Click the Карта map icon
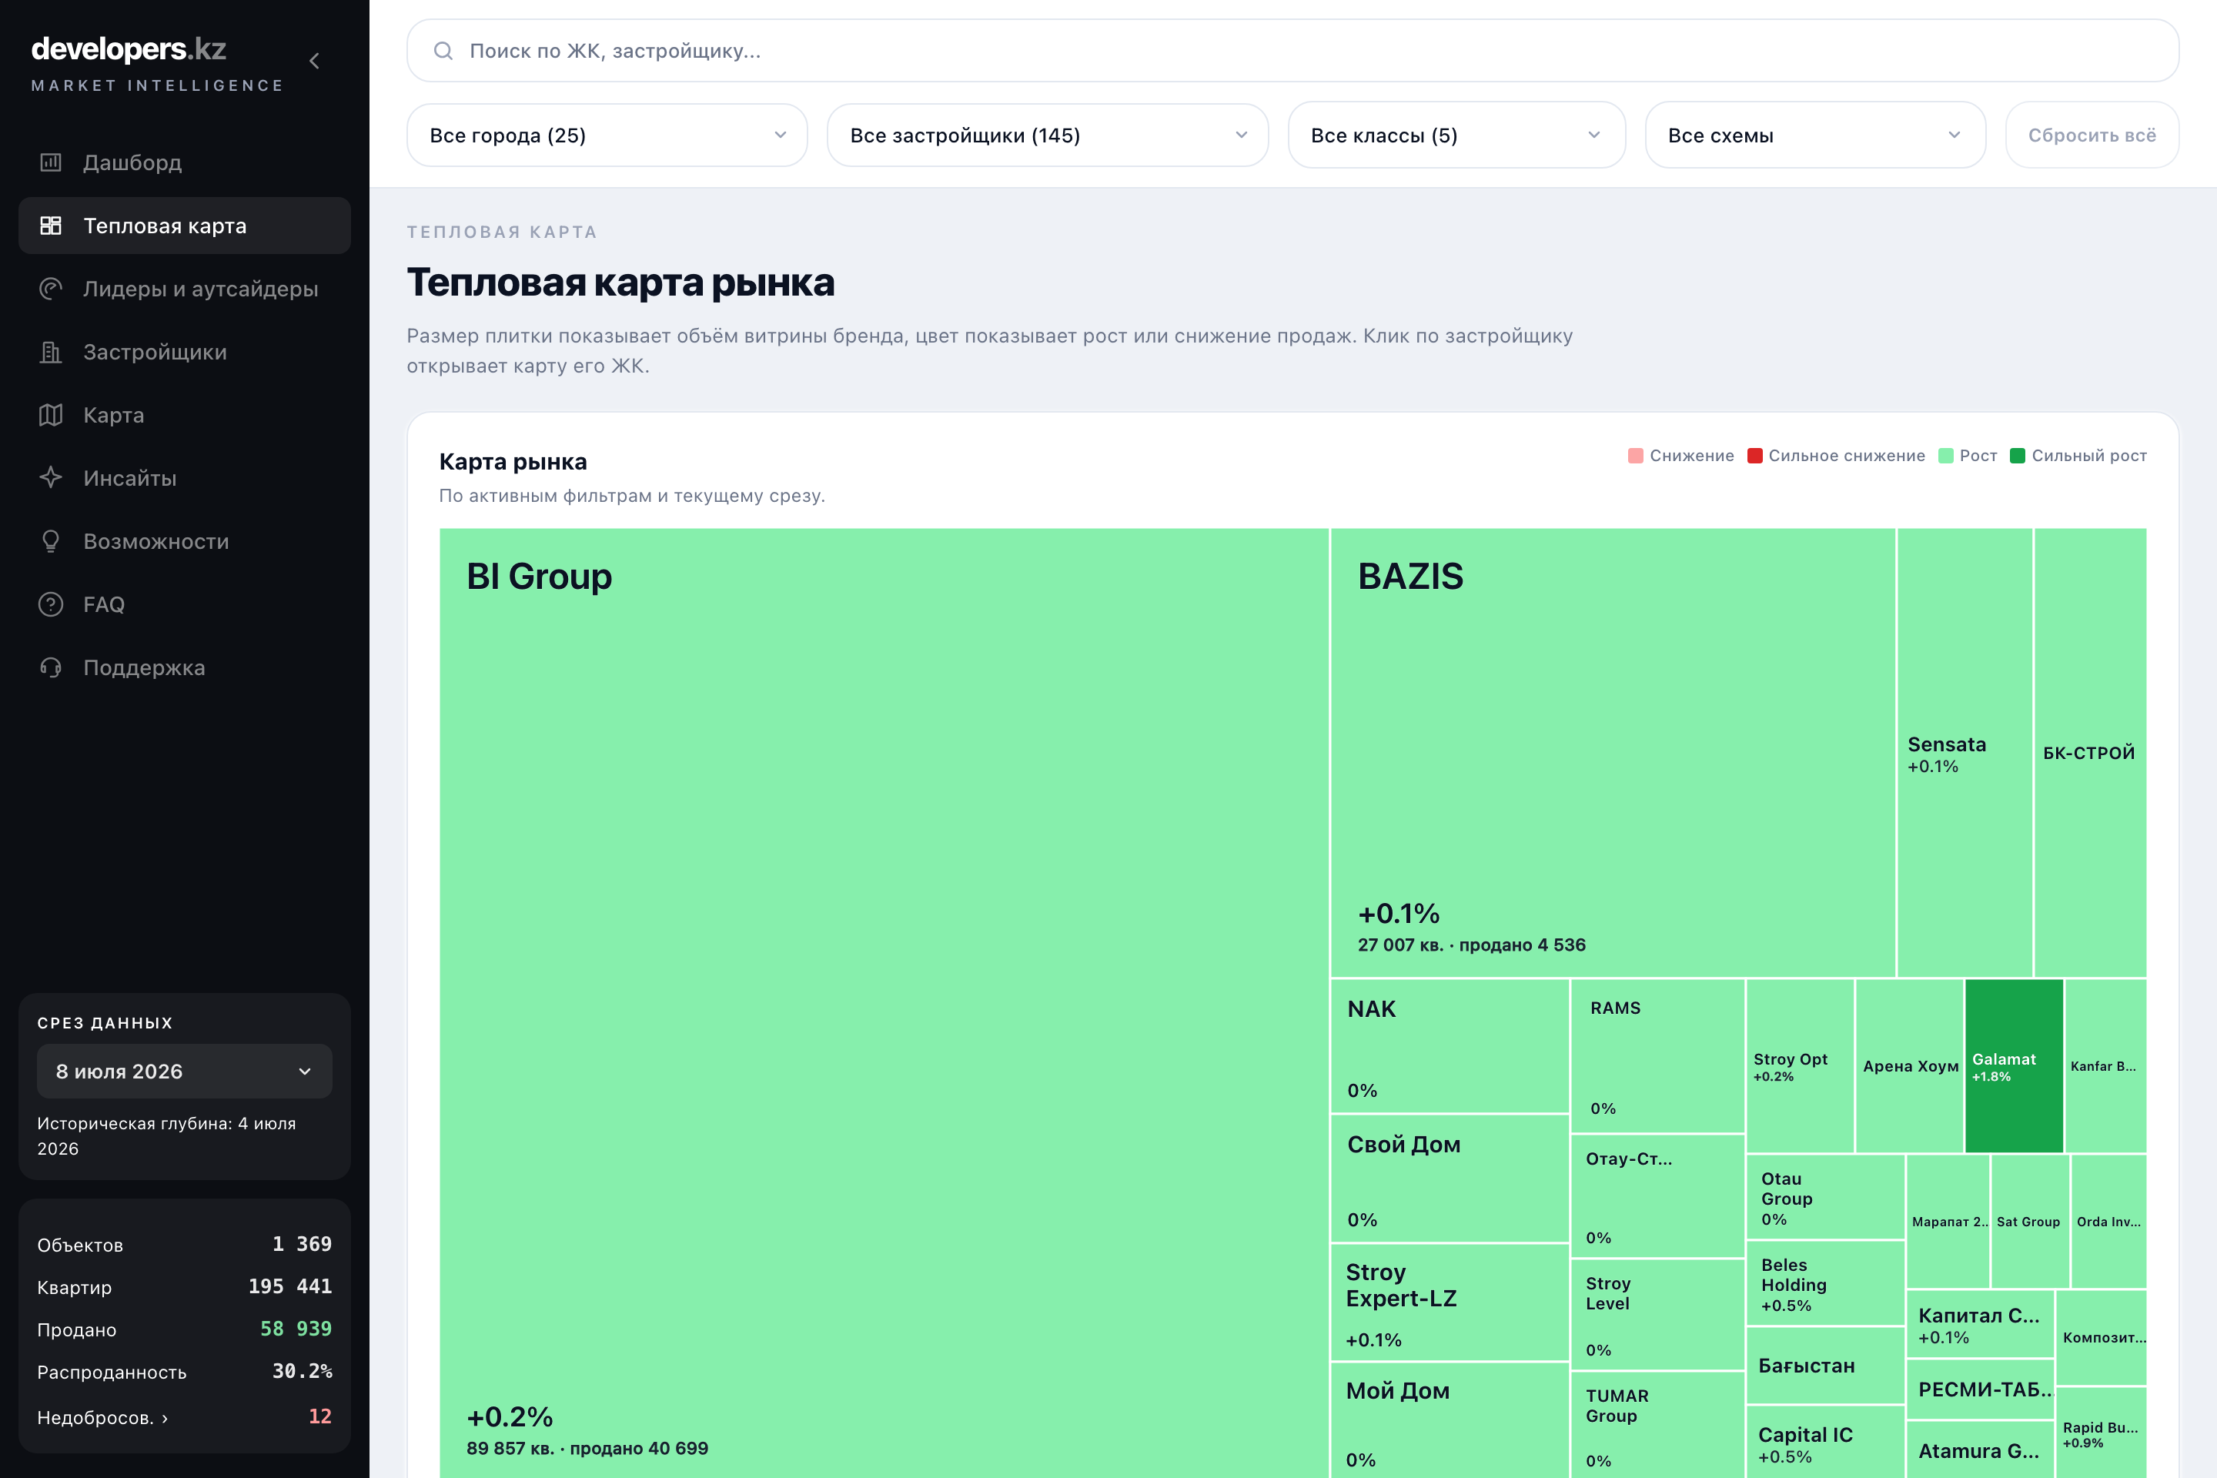2217x1478 pixels. 51,415
